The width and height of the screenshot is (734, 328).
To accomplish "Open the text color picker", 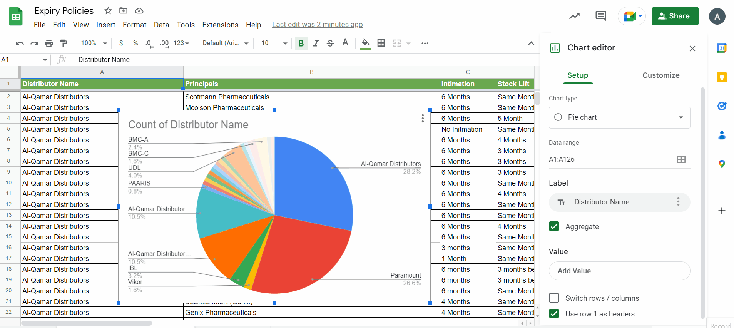I will pos(345,43).
